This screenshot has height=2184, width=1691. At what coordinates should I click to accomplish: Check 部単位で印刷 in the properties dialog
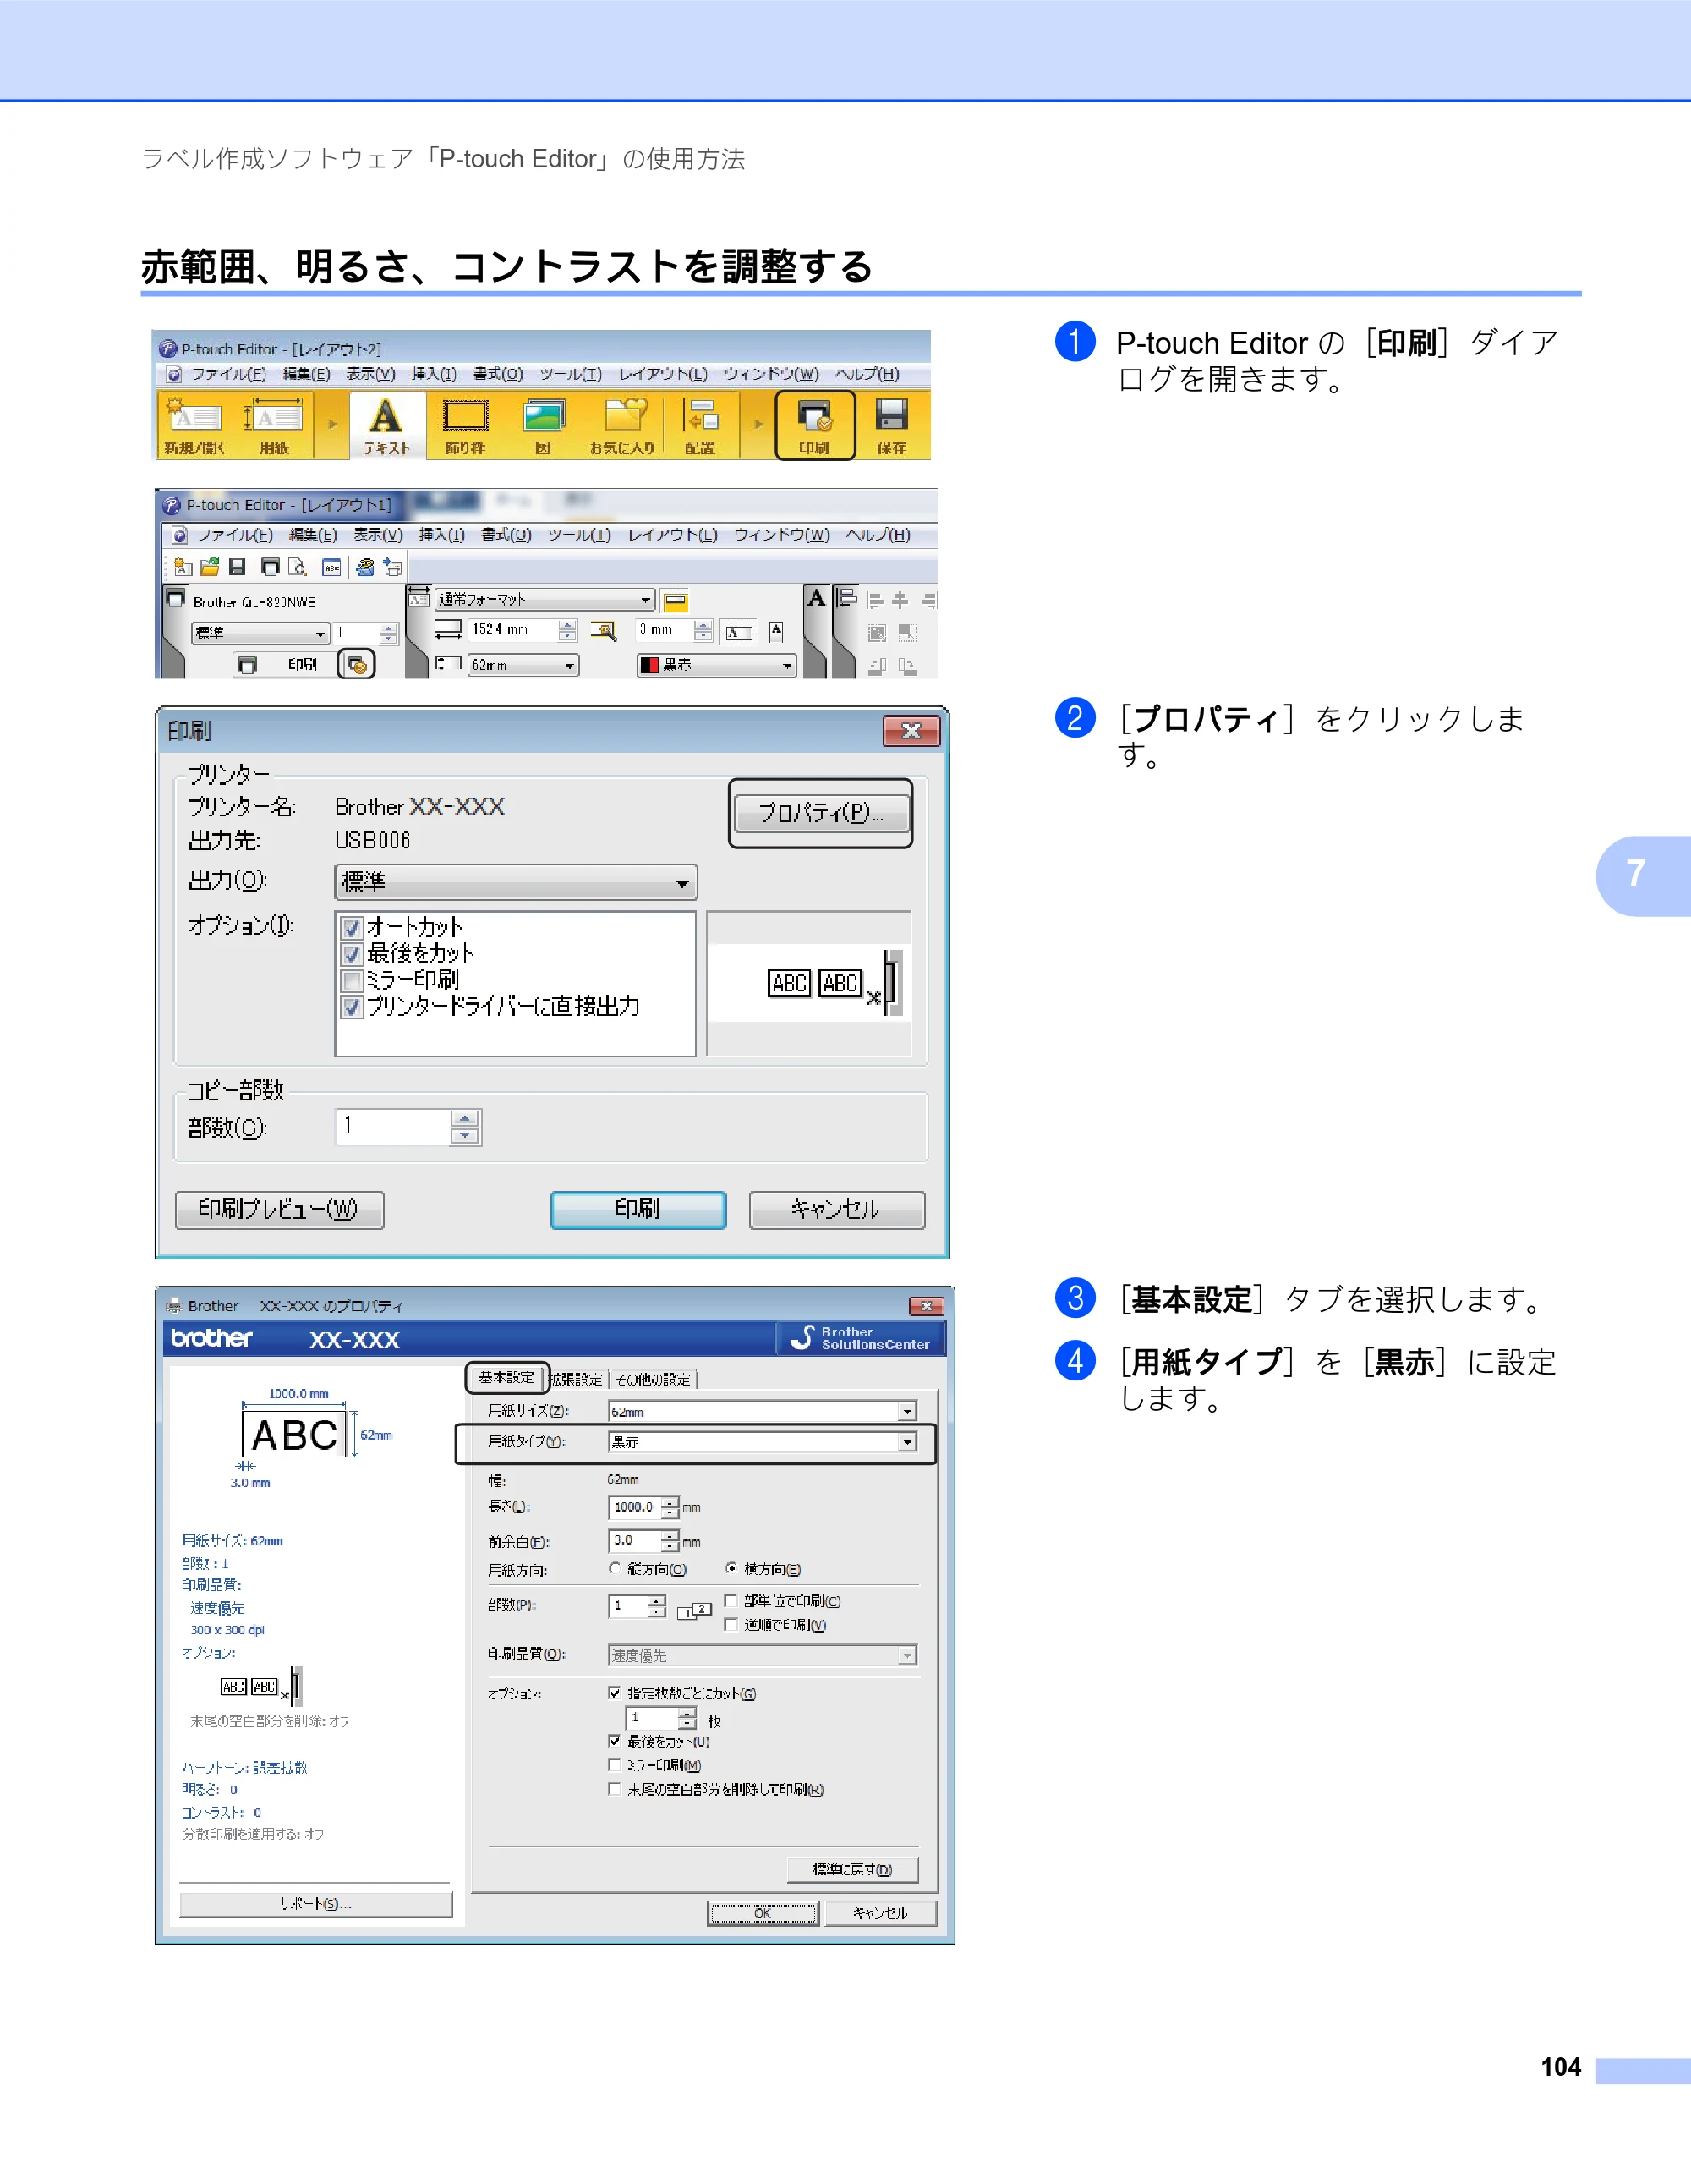click(x=731, y=1601)
